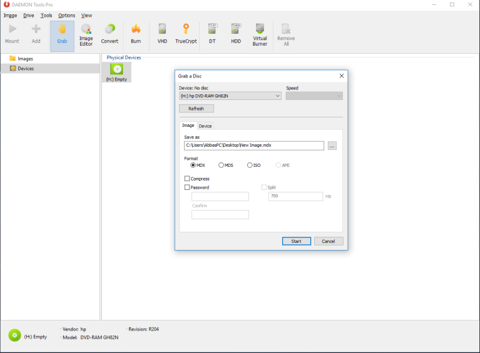Click the Revision: R204 status text
Viewport: 480px width, 353px height.
pyautogui.click(x=143, y=329)
